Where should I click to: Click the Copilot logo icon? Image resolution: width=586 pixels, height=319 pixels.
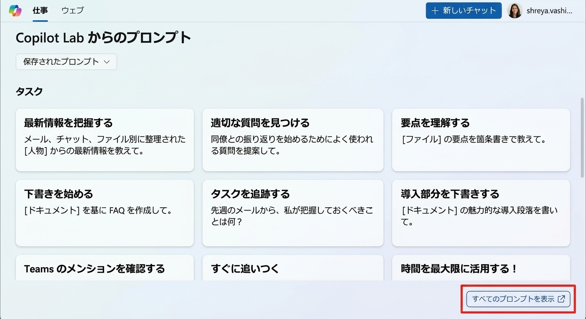[15, 10]
